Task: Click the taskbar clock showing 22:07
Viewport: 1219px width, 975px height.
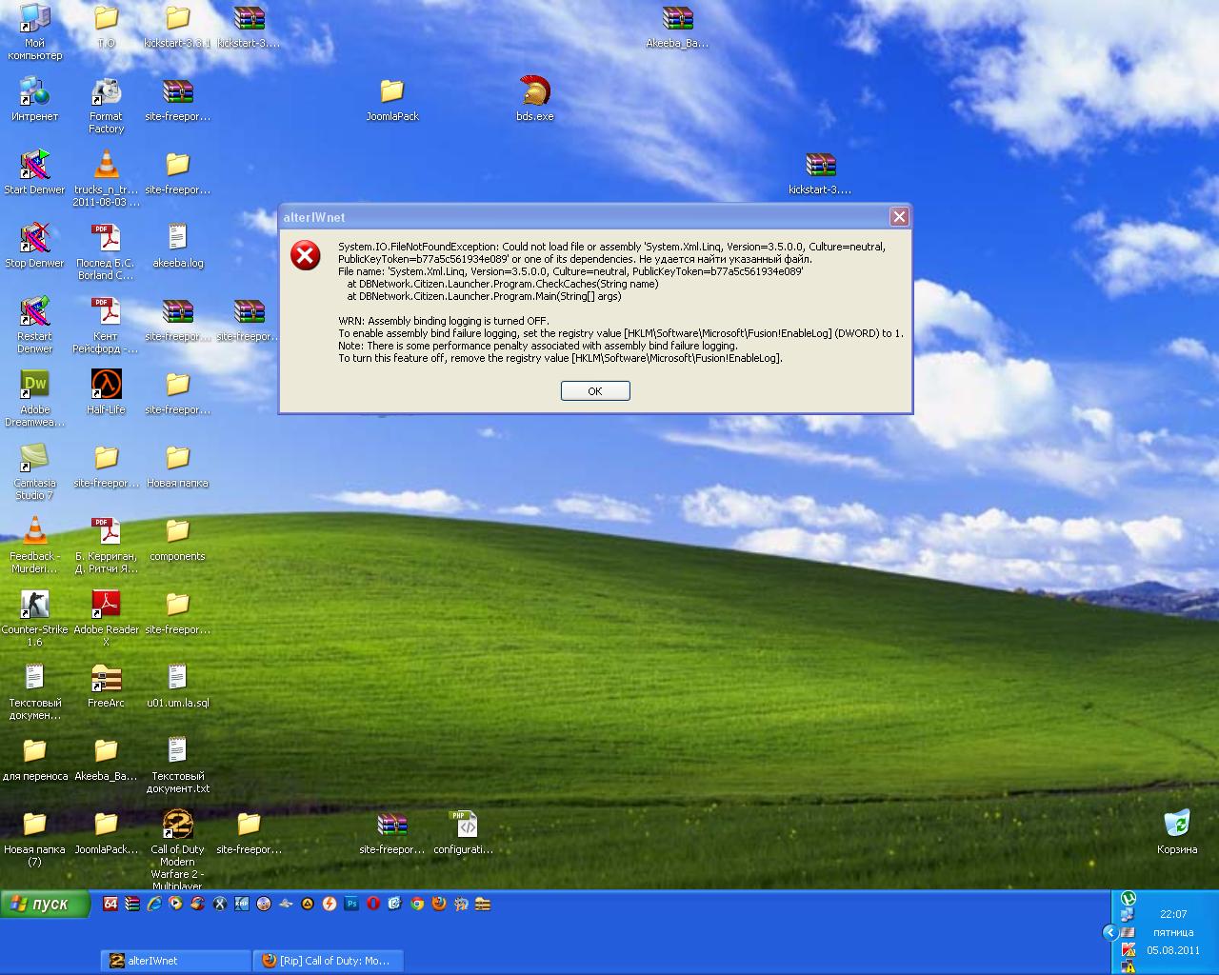Action: point(1173,914)
